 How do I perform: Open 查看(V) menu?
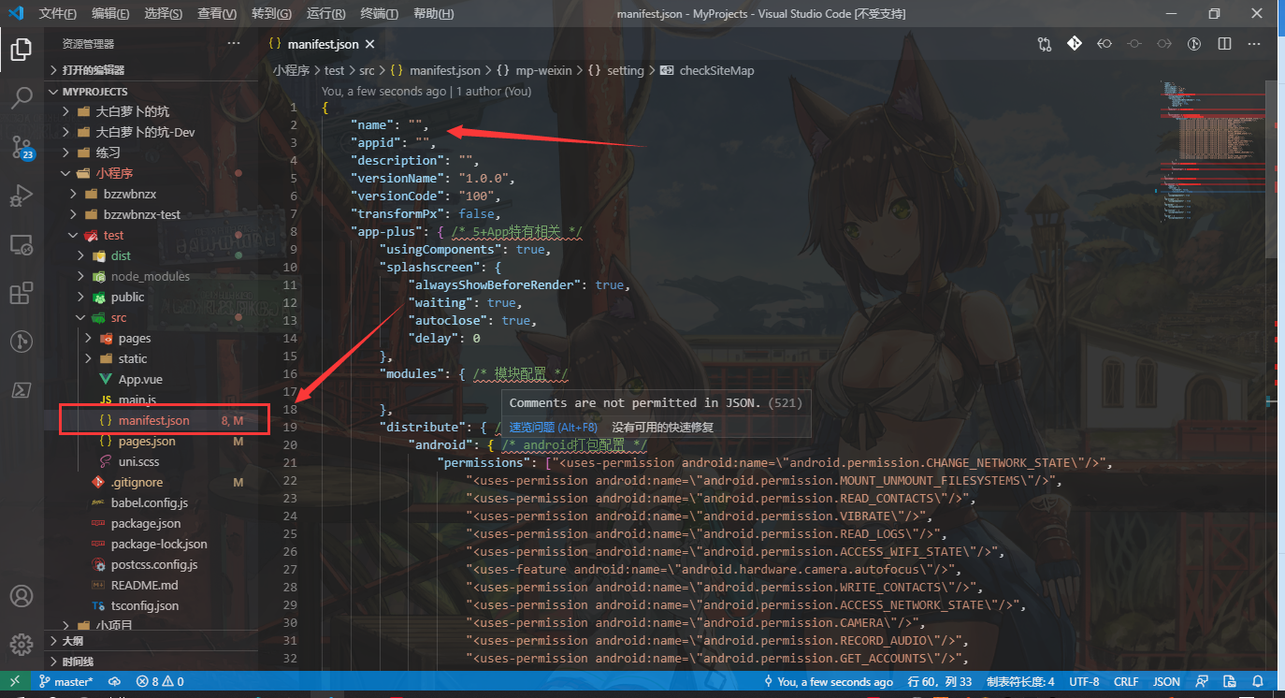(x=218, y=14)
